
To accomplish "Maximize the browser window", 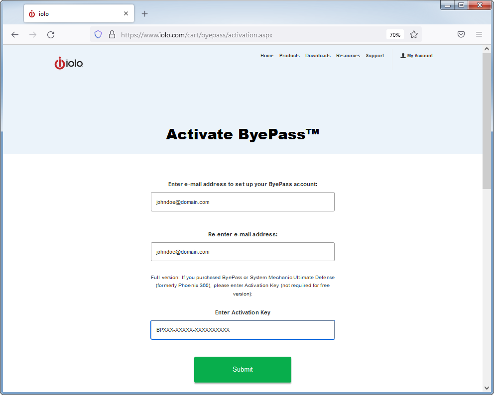I will [x=461, y=5].
